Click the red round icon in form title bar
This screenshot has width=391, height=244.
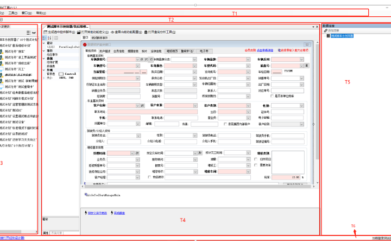tap(85, 44)
